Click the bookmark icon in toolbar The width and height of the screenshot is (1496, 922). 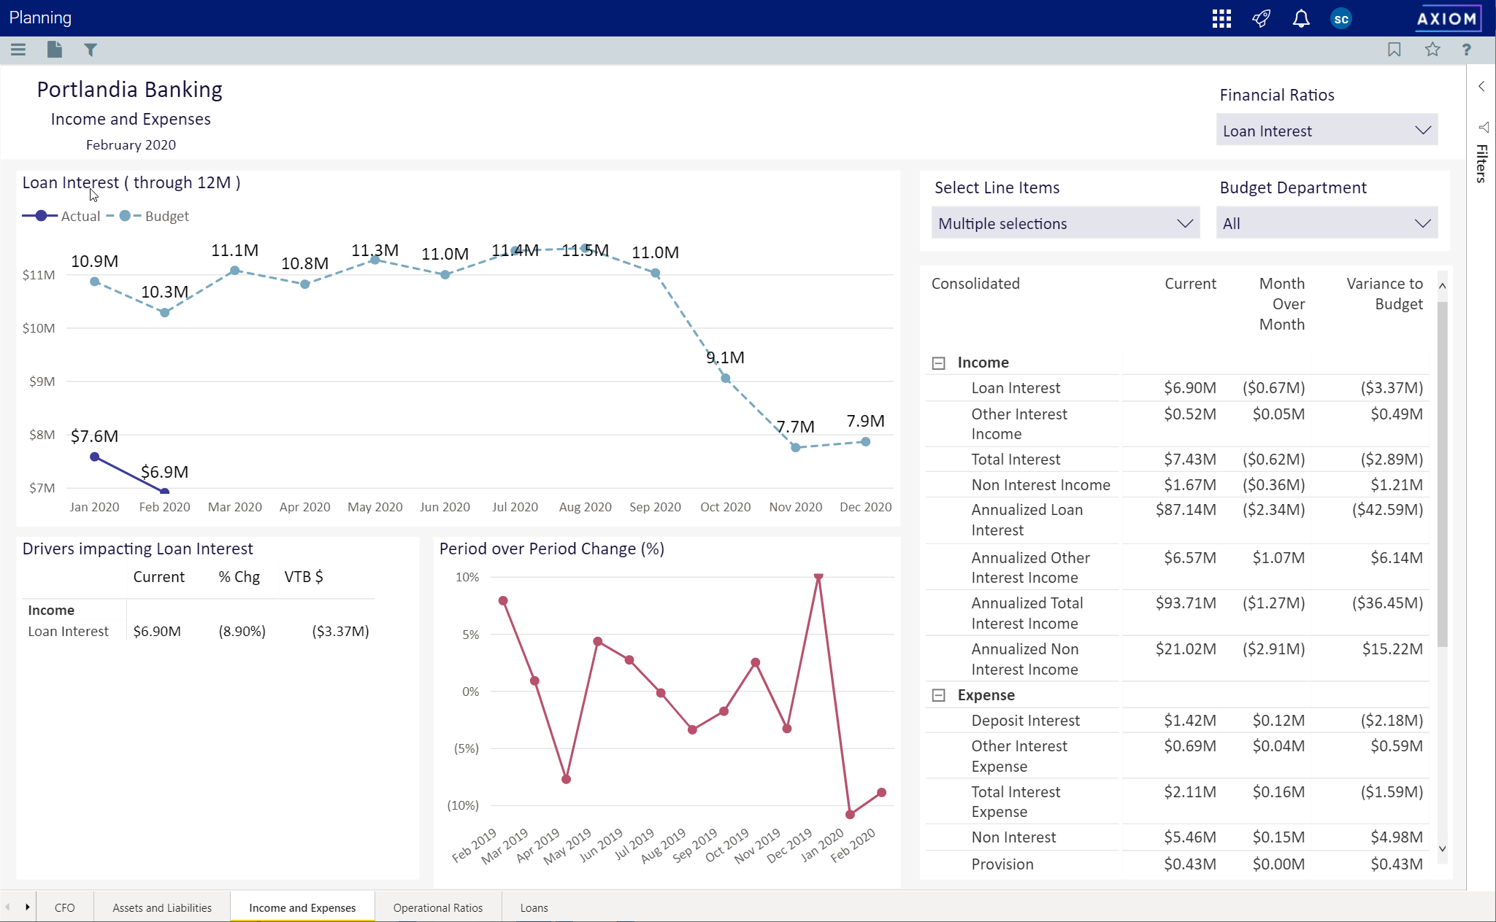(1395, 50)
